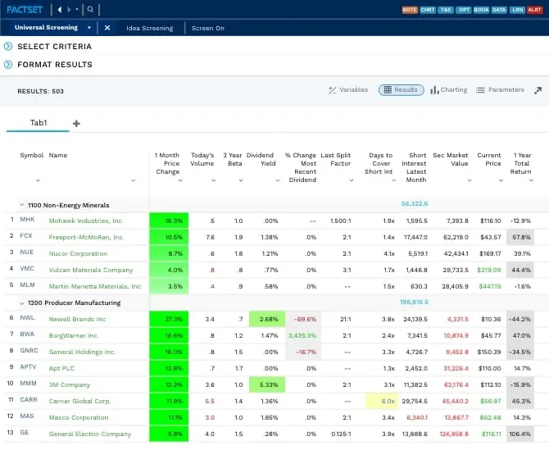Expand the results panel with arrow icon
549x464 pixels.
[538, 90]
